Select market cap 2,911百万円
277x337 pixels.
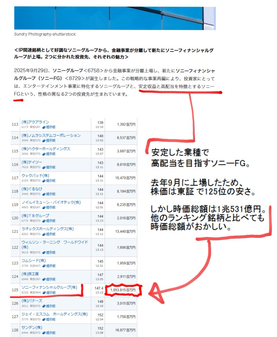(126, 277)
